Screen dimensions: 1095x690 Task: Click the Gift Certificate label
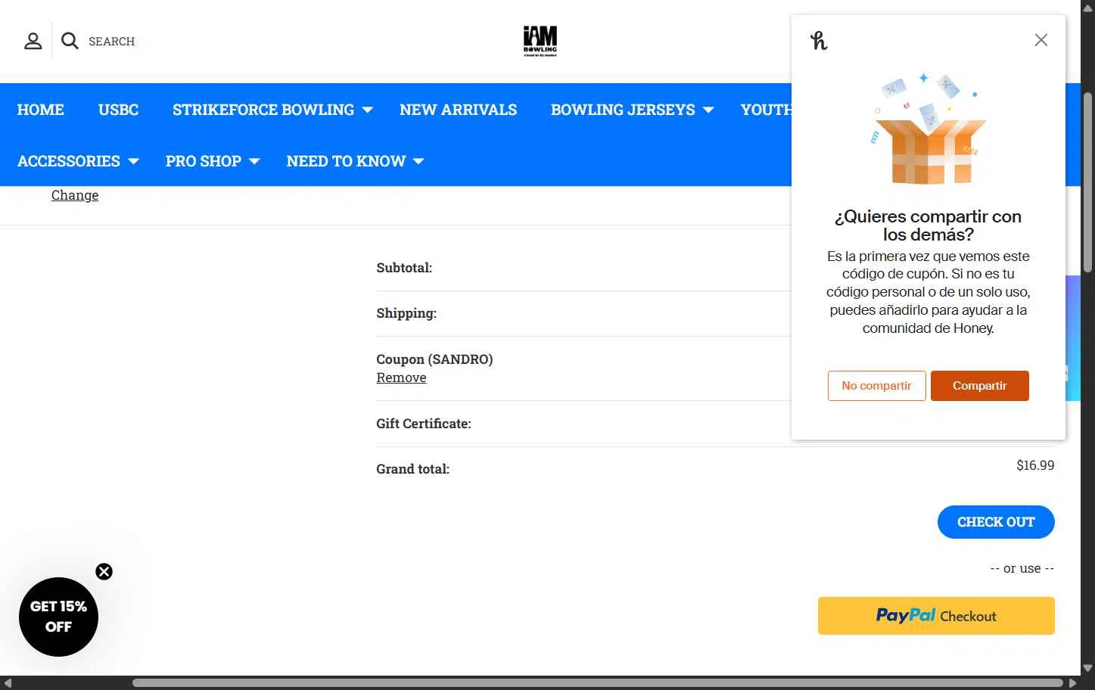(424, 424)
